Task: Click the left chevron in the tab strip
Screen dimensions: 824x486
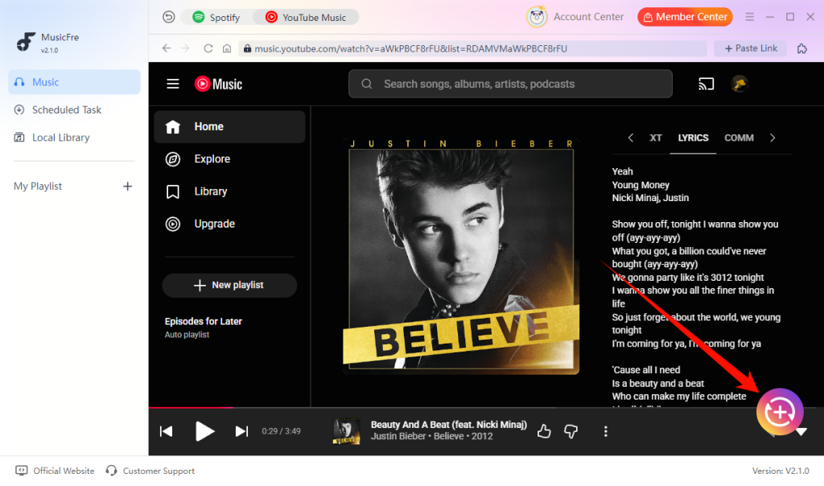Action: 631,138
